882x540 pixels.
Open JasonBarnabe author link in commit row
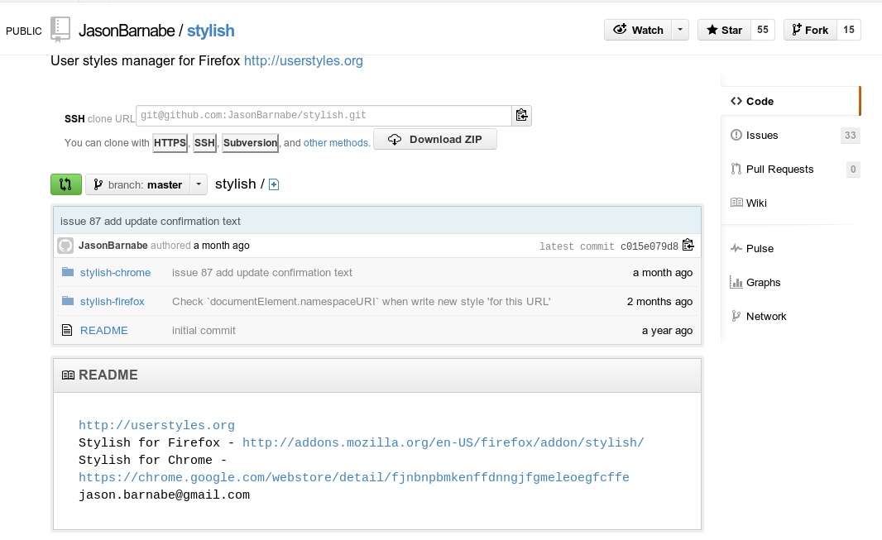click(x=113, y=246)
